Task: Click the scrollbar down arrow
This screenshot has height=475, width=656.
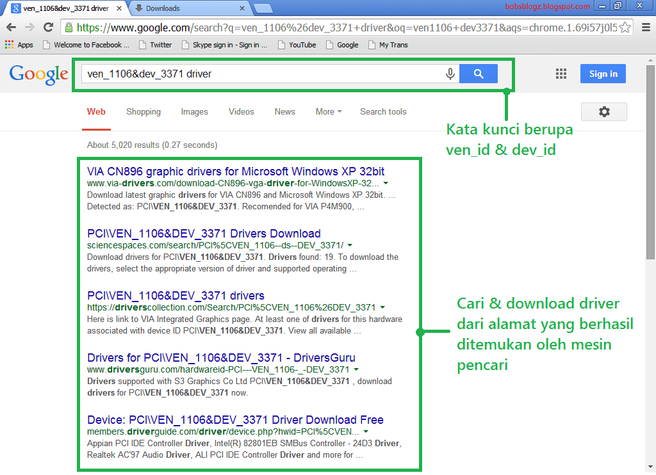Action: click(x=650, y=467)
